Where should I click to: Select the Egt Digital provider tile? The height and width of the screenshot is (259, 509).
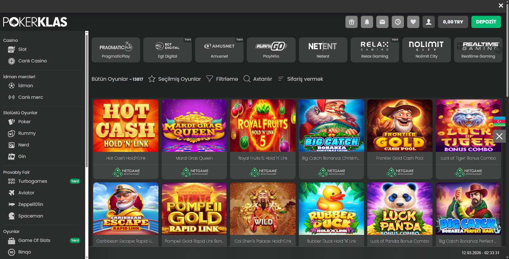(x=167, y=50)
